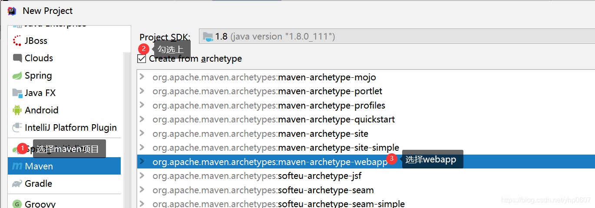Viewport: 595px width, 208px height.
Task: Click the Java FX folder icon
Action: coord(17,93)
